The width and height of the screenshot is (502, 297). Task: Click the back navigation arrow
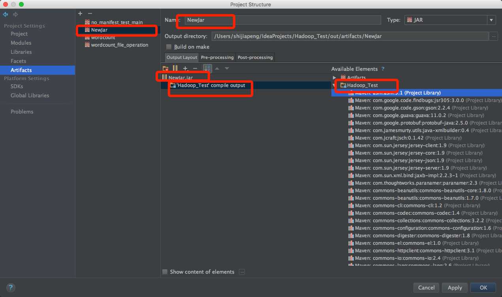pos(6,15)
